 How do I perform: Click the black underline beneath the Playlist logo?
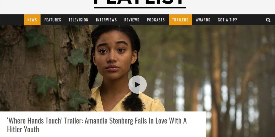pyautogui.click(x=140, y=8)
